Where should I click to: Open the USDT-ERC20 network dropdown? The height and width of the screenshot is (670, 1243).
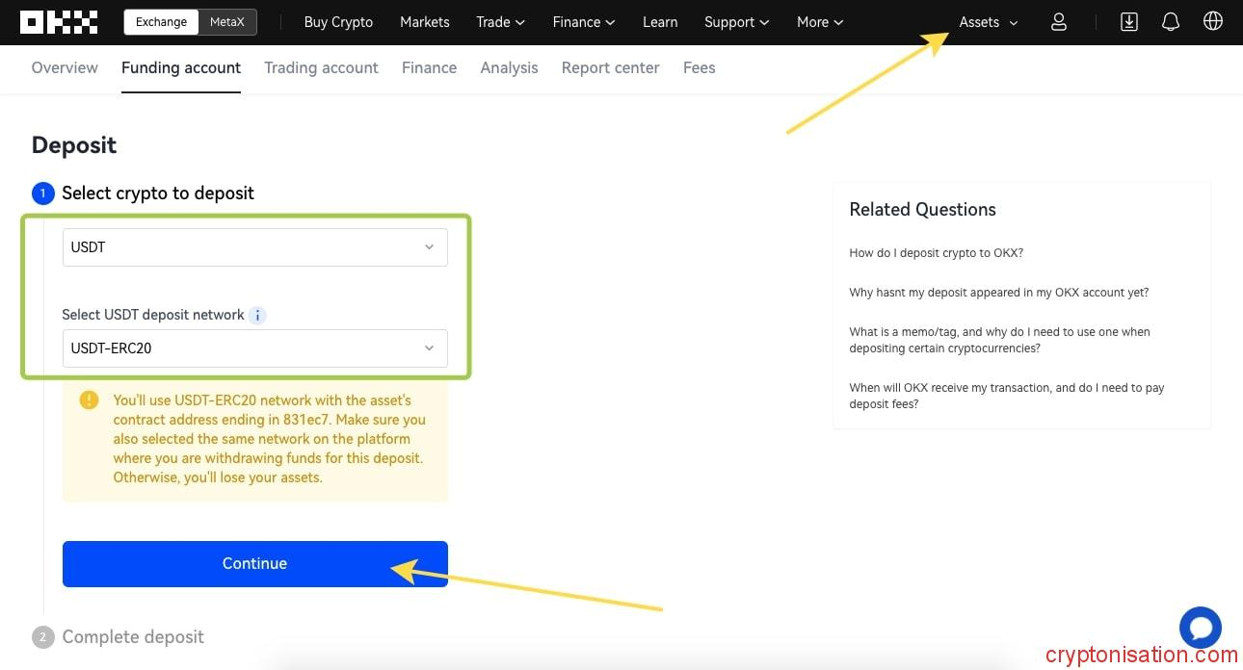[x=254, y=348]
